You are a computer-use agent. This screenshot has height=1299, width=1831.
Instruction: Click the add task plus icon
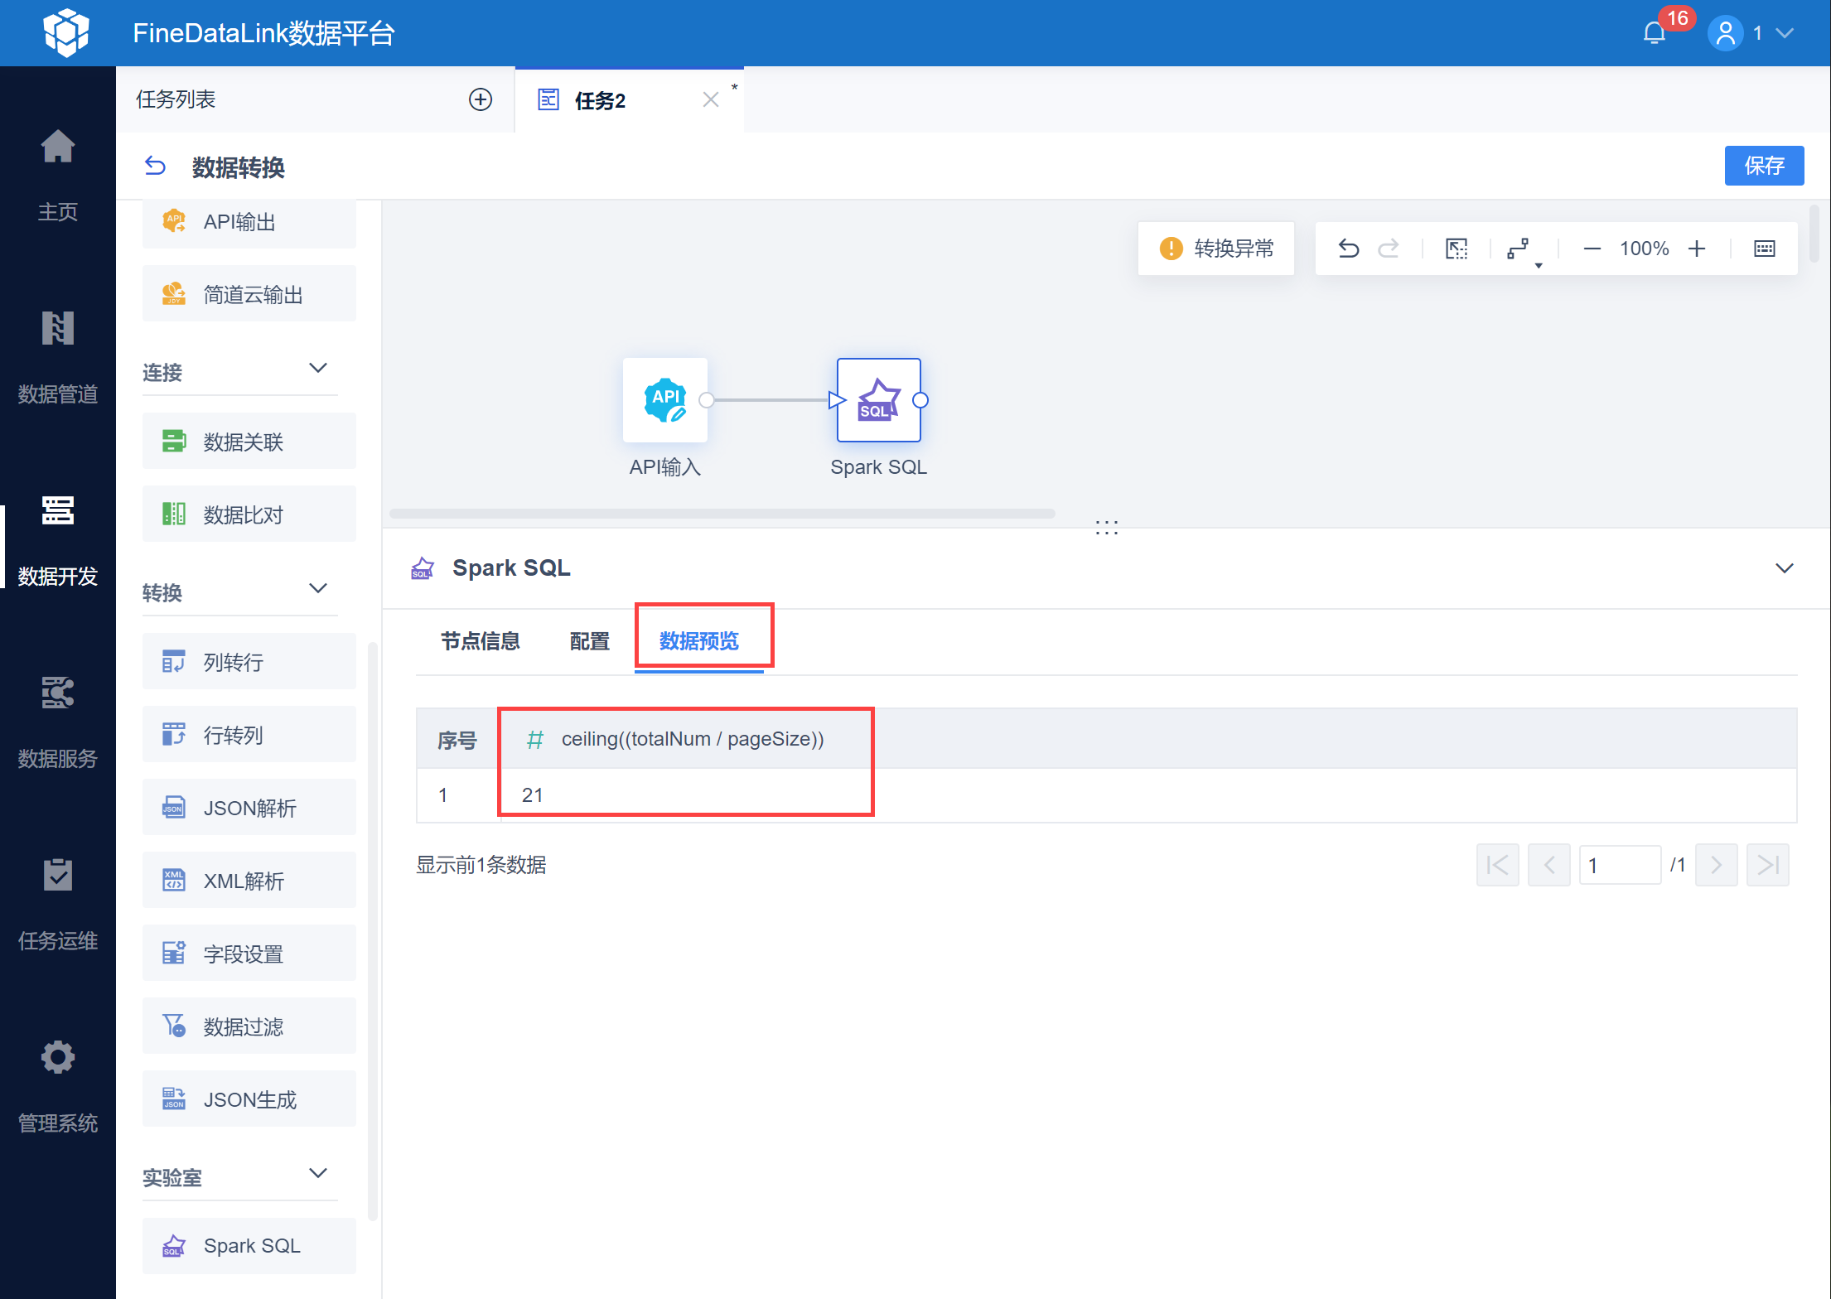481,99
